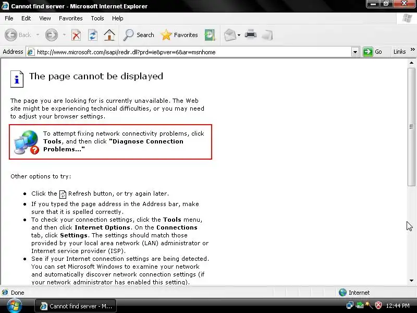Screen dimensions: 417x313
Task: Click the Print icon
Action: pos(251,34)
